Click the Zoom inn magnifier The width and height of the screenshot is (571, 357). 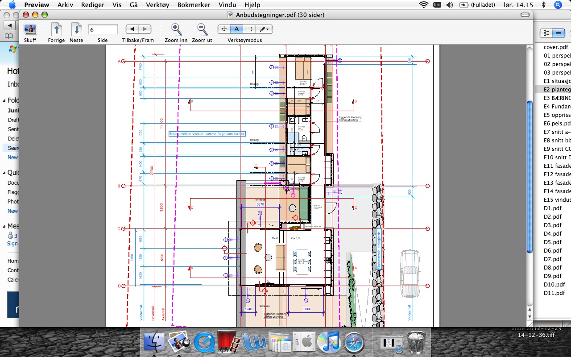tap(176, 29)
